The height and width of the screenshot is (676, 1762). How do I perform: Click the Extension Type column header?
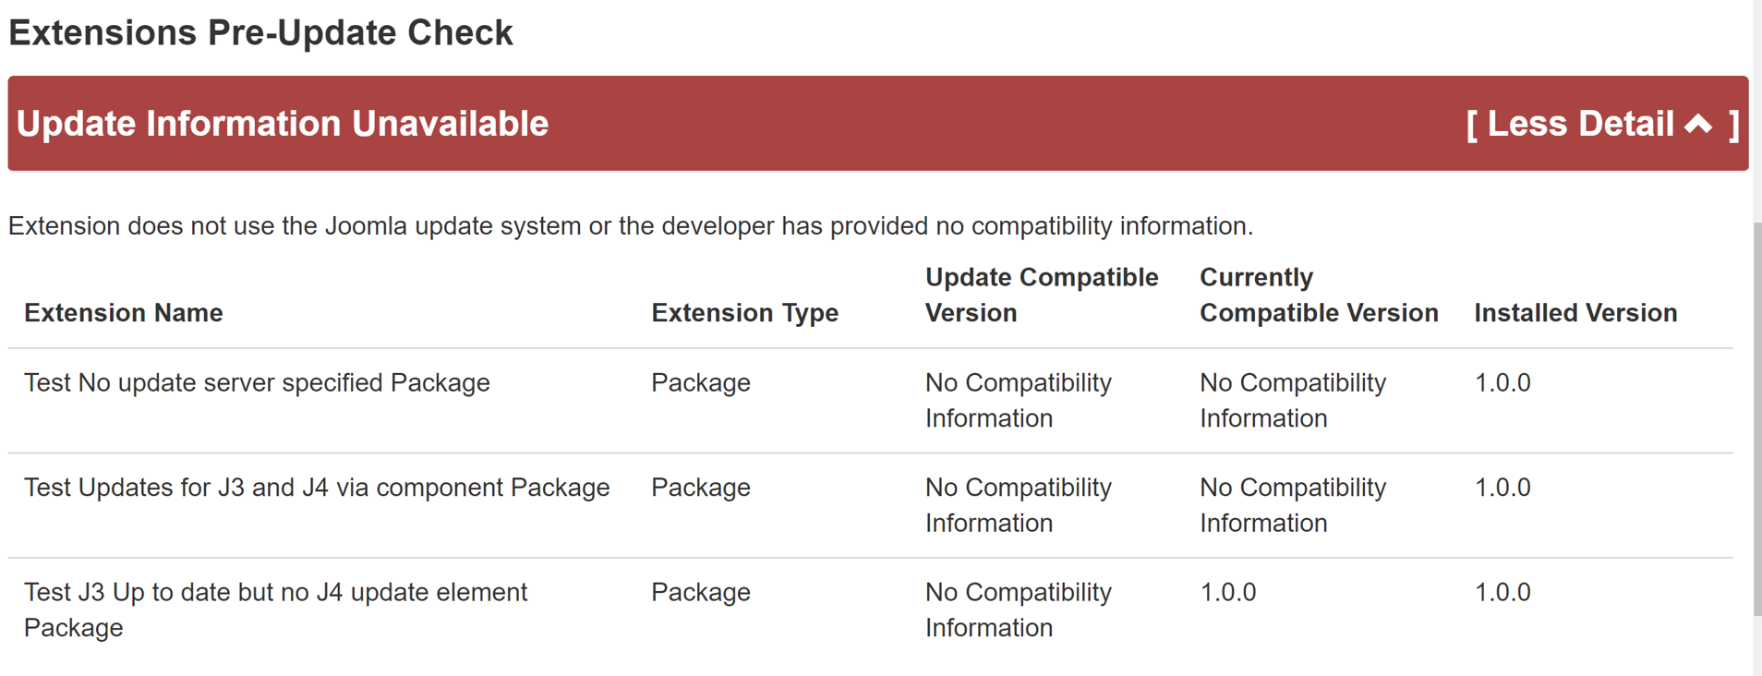[744, 313]
